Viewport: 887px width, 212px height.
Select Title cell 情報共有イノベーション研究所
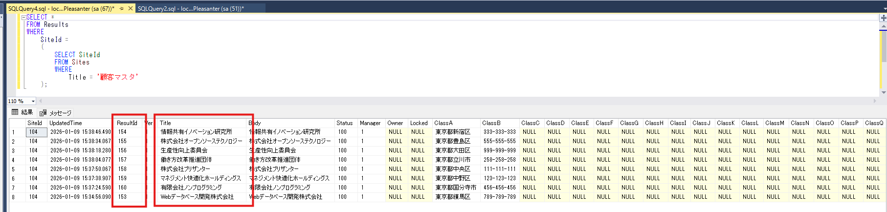pos(201,132)
